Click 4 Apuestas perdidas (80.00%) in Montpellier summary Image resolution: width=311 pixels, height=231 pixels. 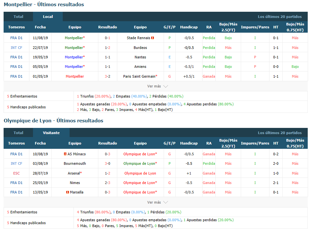click(x=208, y=104)
